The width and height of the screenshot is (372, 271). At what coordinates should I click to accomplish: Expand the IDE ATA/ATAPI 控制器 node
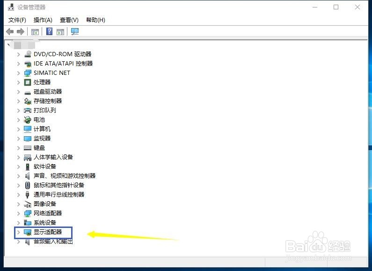coord(19,64)
